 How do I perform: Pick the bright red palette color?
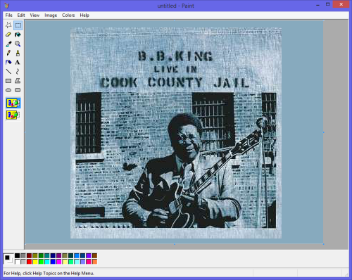coord(29,262)
